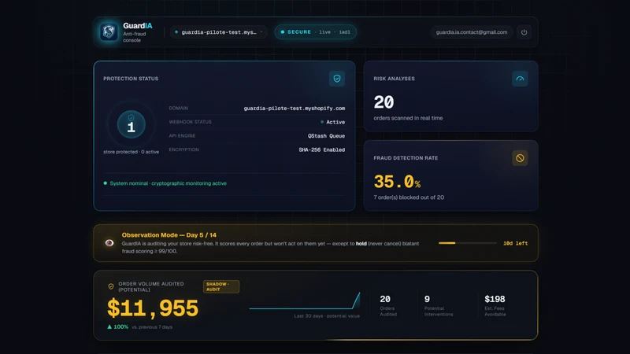Click the PROTECTION STATUS card title

(131, 79)
